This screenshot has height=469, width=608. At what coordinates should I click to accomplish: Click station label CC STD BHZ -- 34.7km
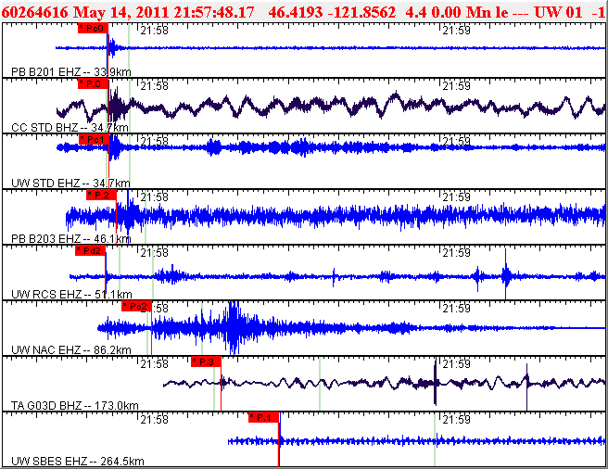coord(70,127)
